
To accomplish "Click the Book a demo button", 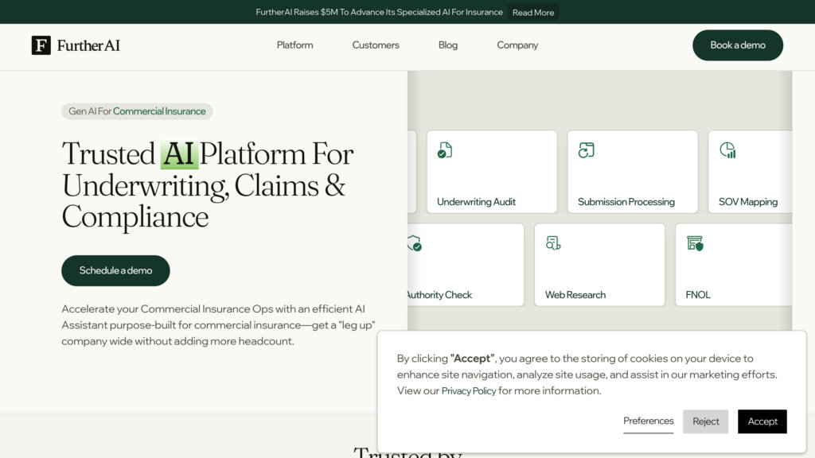I will 738,45.
